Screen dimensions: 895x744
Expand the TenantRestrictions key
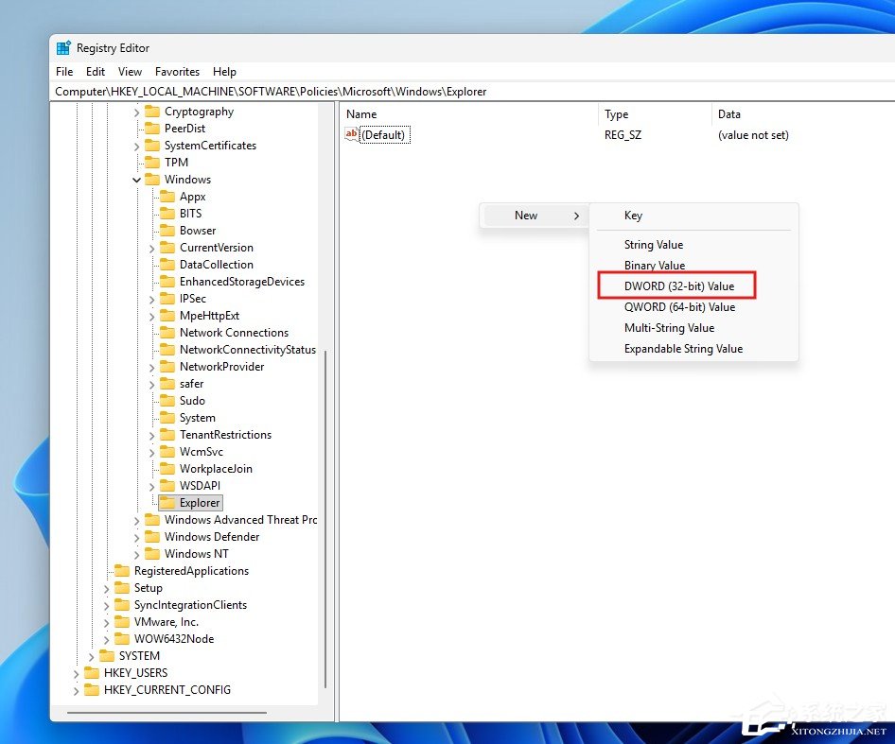(151, 435)
